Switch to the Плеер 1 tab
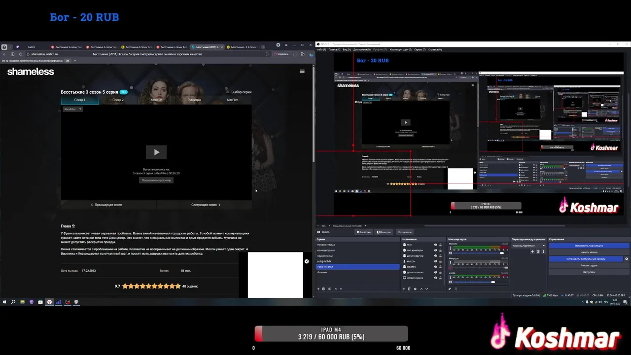 (x=80, y=100)
